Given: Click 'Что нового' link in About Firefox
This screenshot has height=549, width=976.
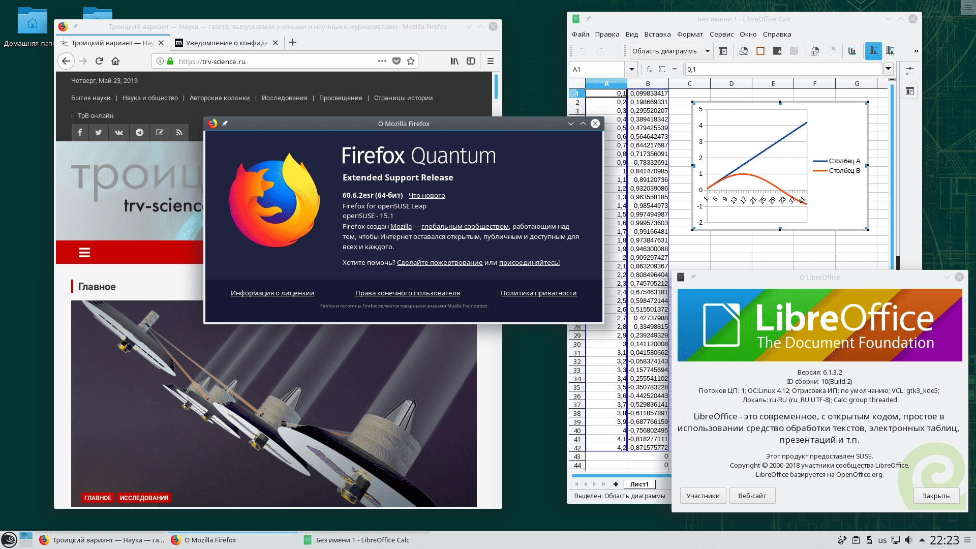Looking at the screenshot, I should [x=426, y=196].
